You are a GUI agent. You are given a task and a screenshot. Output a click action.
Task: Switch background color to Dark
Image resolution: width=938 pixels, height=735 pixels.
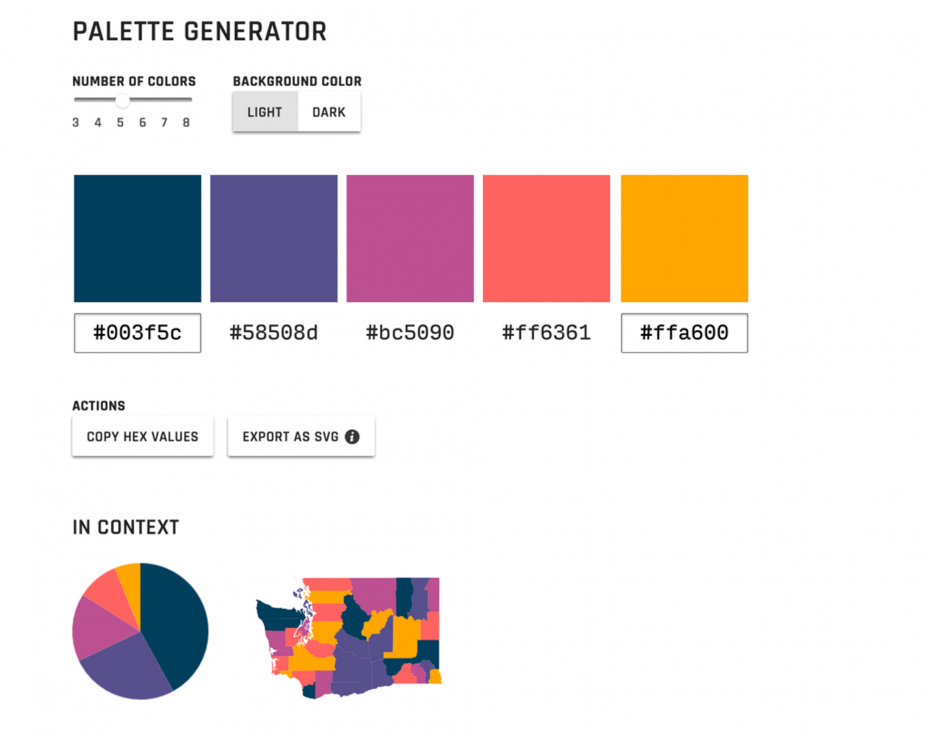pyautogui.click(x=329, y=112)
